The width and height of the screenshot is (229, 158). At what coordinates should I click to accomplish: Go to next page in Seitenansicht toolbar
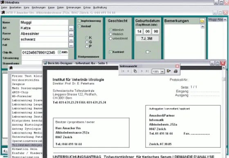click(141, 71)
